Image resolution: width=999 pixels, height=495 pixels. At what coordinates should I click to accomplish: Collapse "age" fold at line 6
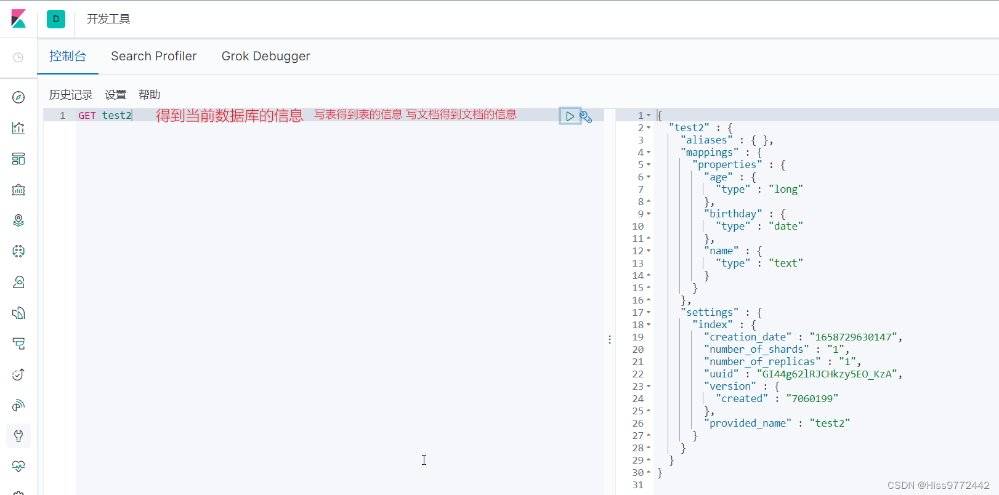click(649, 177)
